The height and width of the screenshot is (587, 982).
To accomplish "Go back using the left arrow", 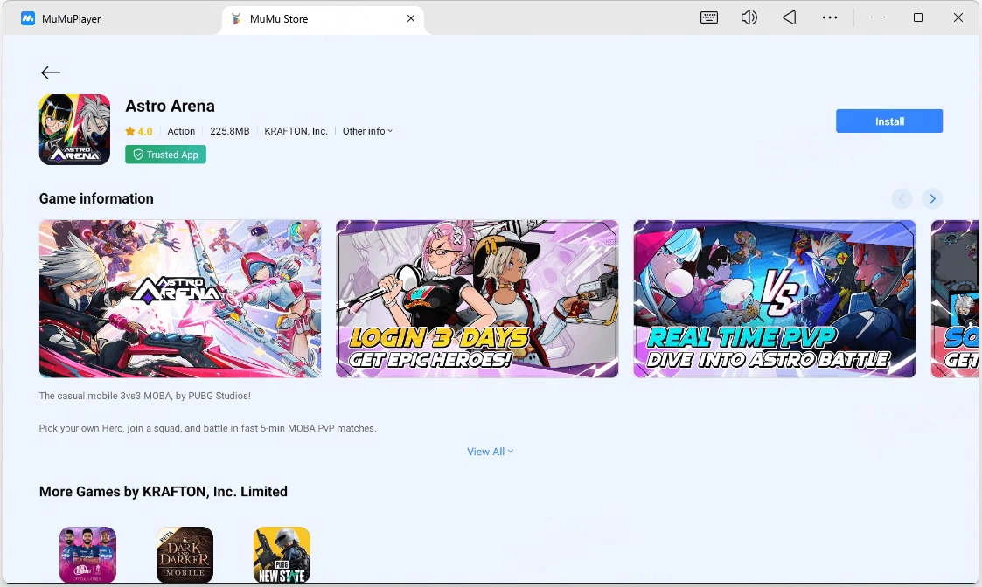I will (51, 73).
